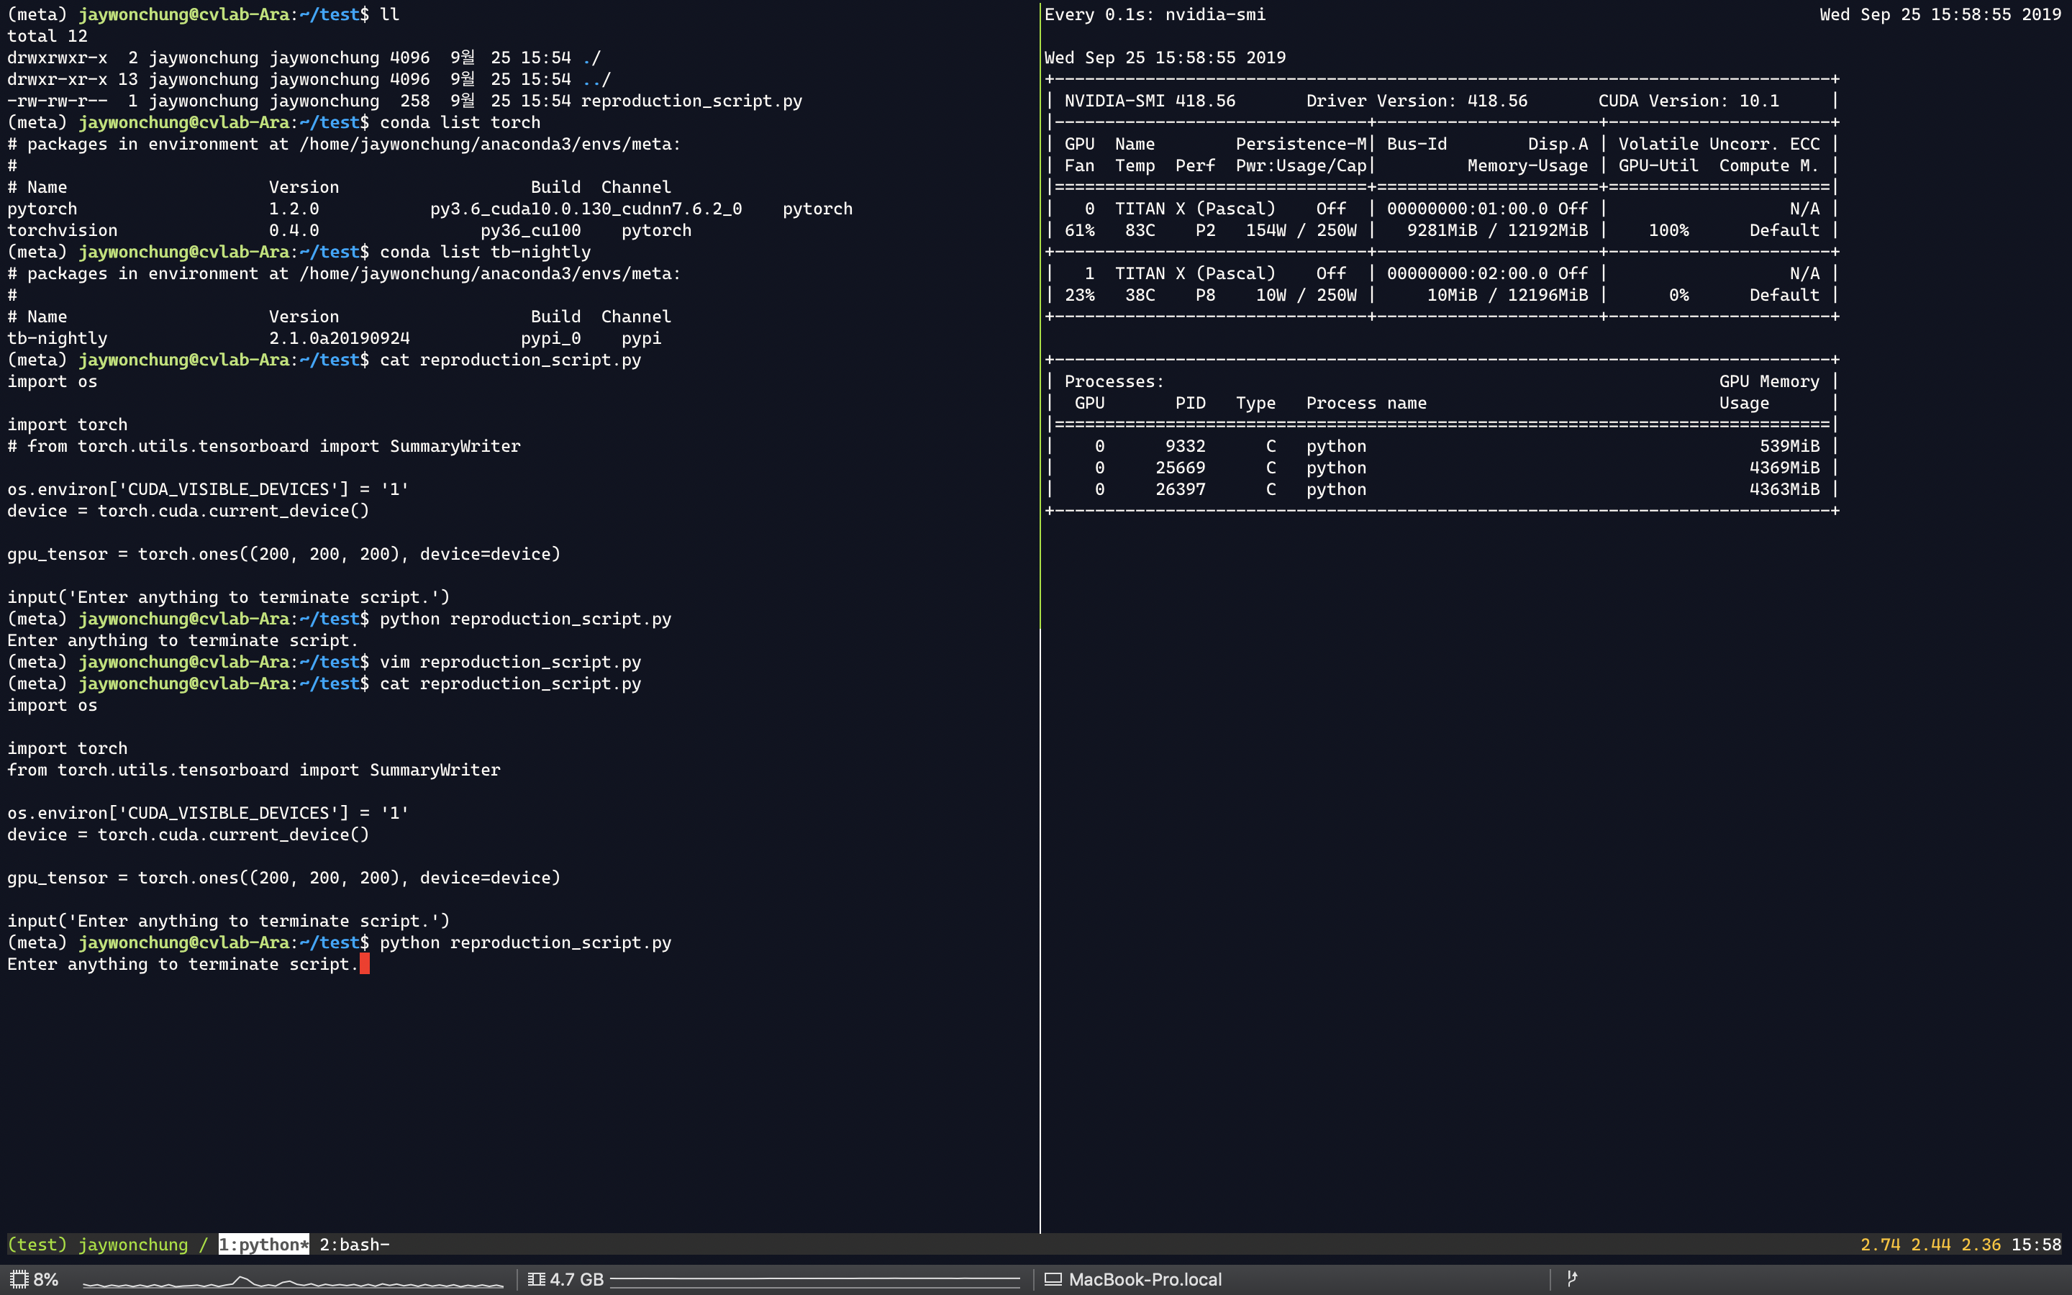Click Driver Version: 418.56

point(1417,101)
